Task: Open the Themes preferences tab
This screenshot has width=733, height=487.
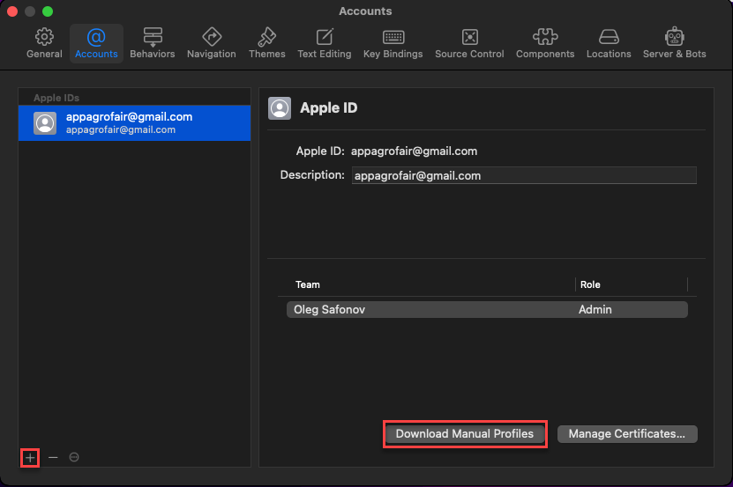Action: tap(267, 43)
